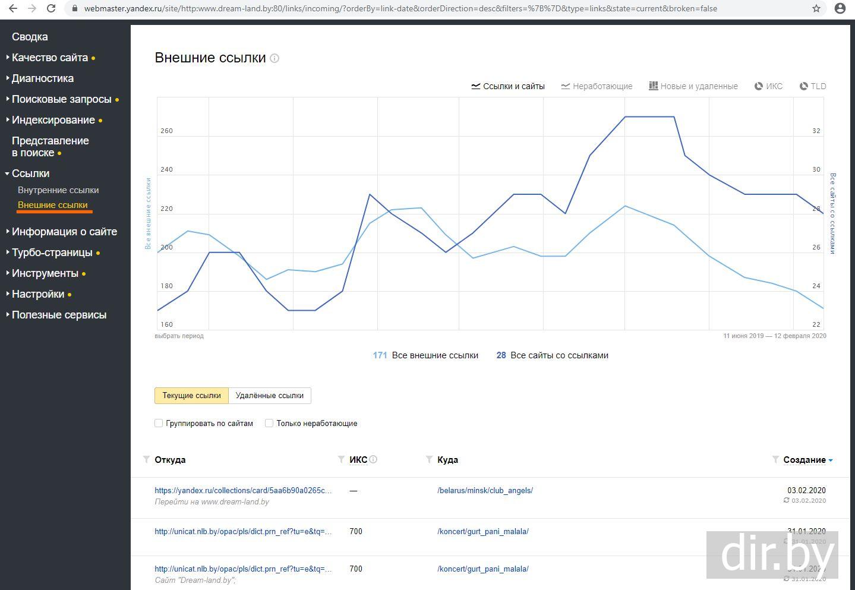Click info icon next to Внешние ссылки heading
Viewport: 855px width, 590px height.
[x=275, y=58]
